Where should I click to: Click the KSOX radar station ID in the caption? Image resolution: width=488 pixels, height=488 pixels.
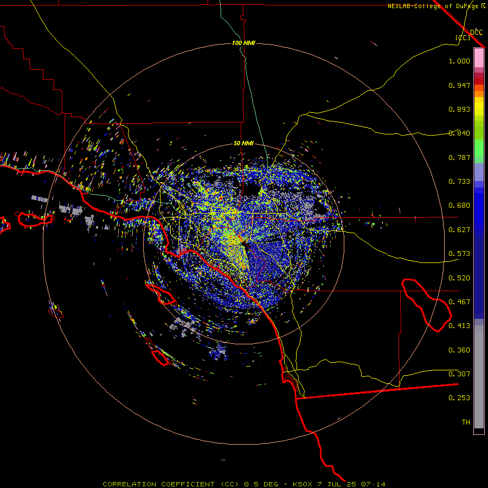(302, 484)
